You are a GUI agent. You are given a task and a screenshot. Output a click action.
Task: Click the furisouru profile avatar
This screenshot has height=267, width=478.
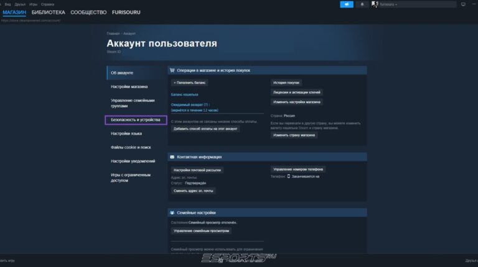tap(375, 4)
